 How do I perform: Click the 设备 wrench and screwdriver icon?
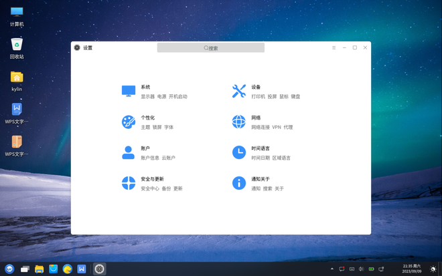pos(239,91)
